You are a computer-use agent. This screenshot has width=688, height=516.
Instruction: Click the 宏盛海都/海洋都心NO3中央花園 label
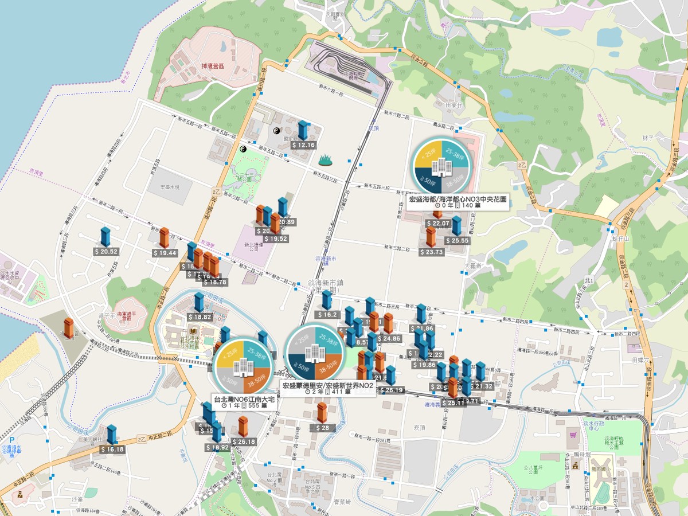(x=458, y=200)
